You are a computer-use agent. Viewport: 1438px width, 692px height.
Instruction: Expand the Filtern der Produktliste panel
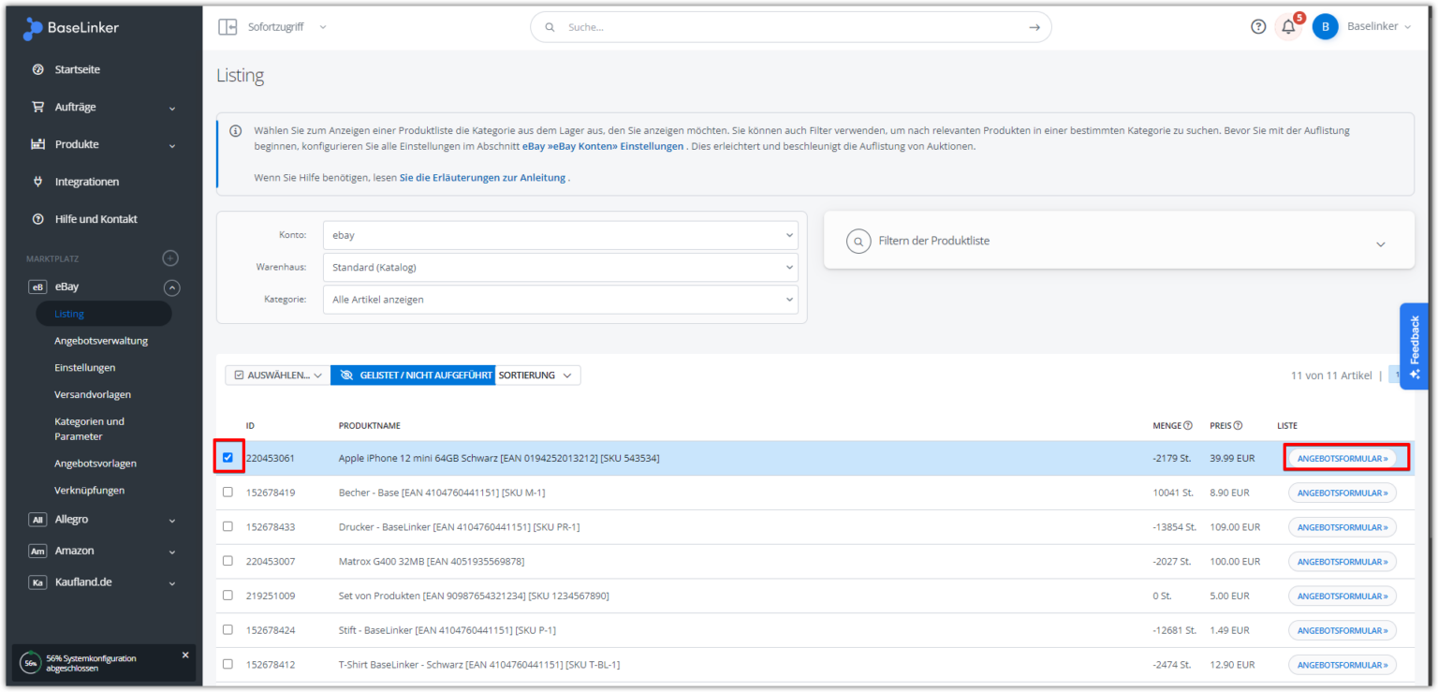(1119, 242)
